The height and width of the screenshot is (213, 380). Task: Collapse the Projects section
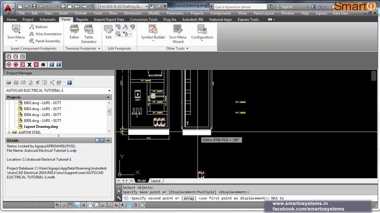[108, 97]
